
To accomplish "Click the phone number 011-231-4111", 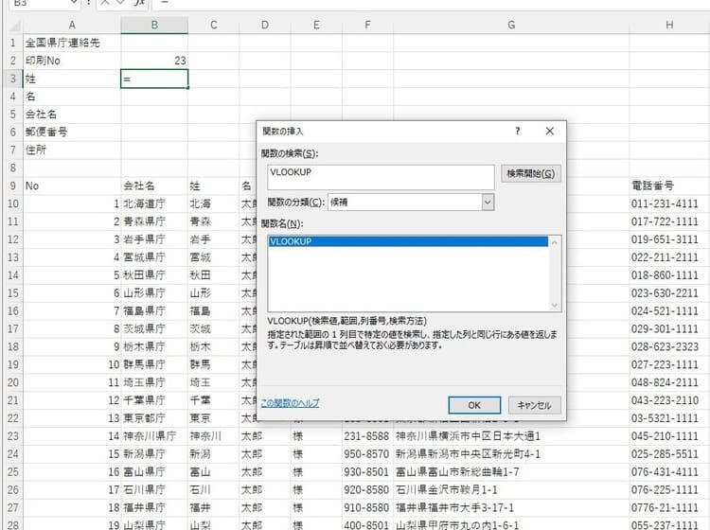I will (x=669, y=203).
